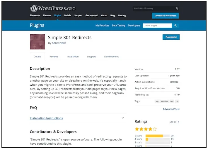This screenshot has width=208, height=149.
Task: Click the Installation Instructions link
Action: [46, 118]
